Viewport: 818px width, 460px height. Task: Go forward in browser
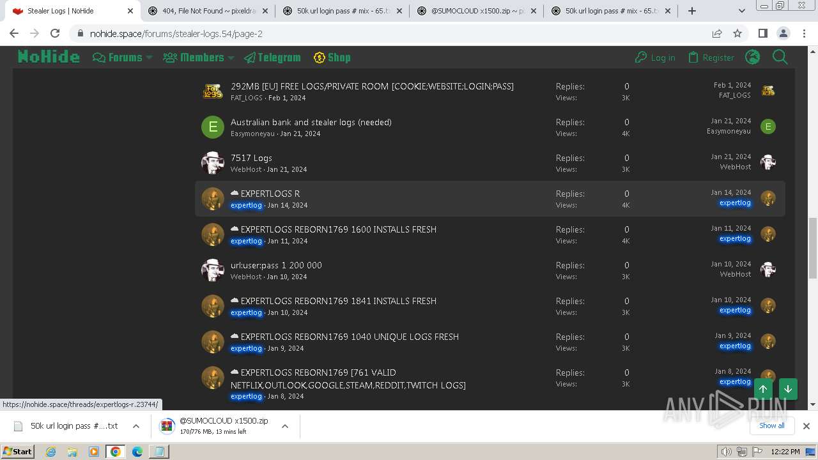(x=35, y=33)
